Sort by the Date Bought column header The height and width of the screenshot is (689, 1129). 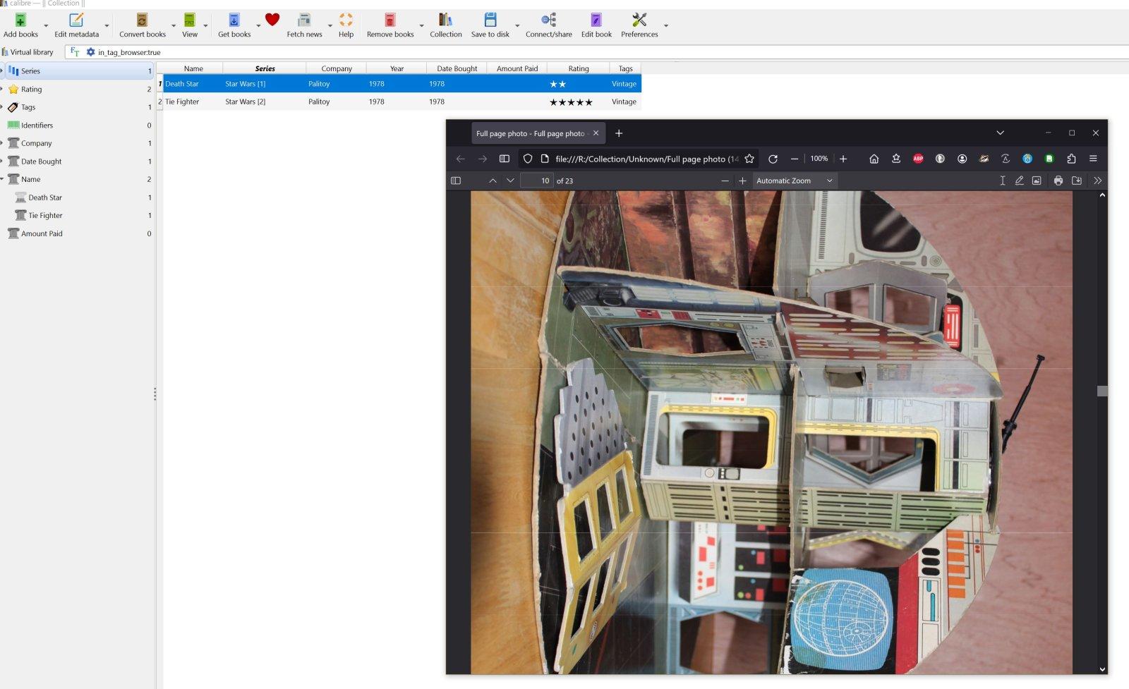tap(457, 68)
